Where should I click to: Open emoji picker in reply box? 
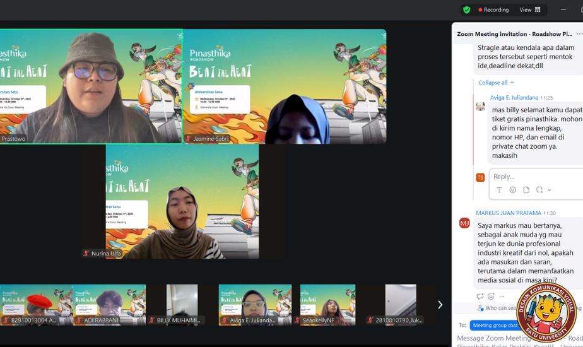[x=512, y=190]
